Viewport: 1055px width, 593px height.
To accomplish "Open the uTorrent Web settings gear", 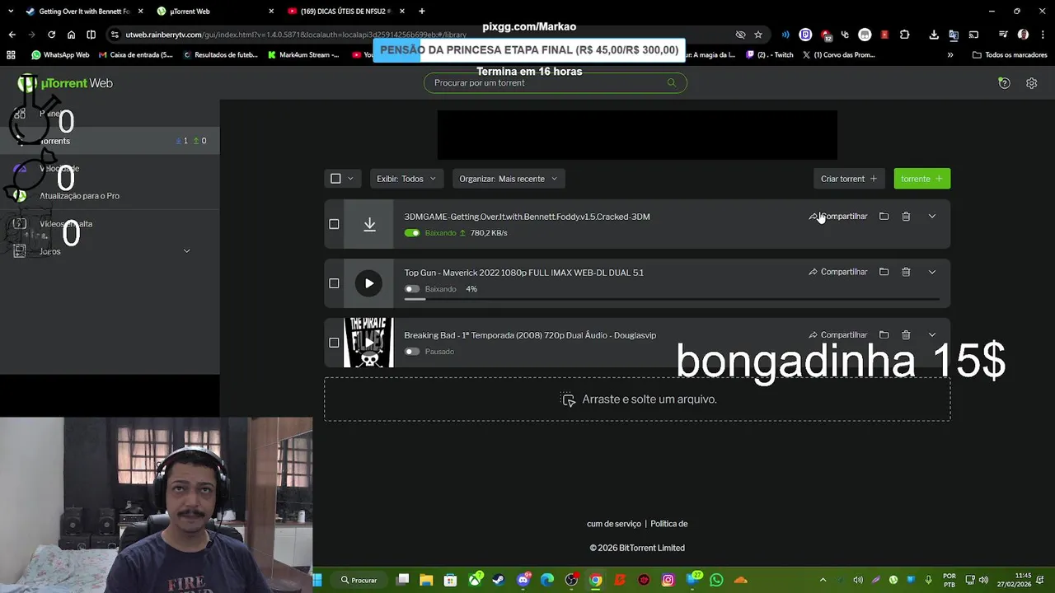I will pos(1031,83).
